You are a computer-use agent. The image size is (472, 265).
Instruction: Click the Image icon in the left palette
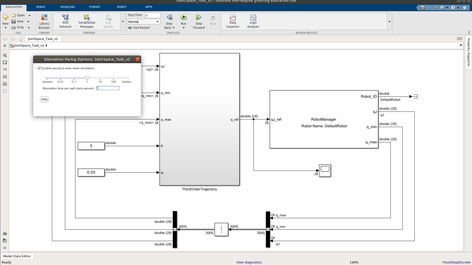tap(5, 84)
